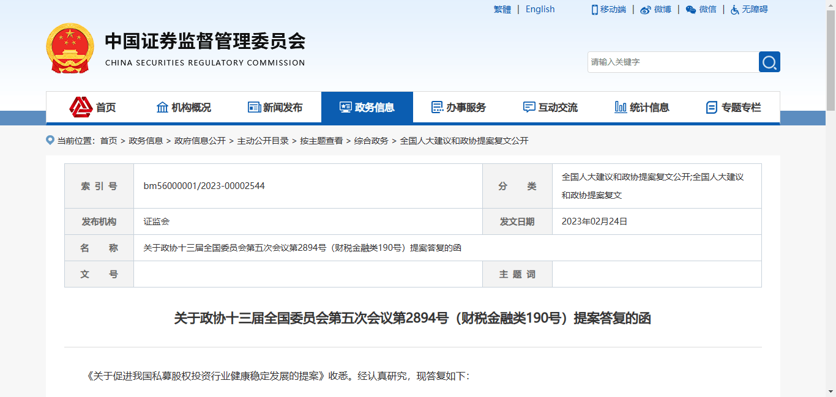The image size is (836, 397).
Task: Click the search magnifier icon
Action: pyautogui.click(x=769, y=62)
